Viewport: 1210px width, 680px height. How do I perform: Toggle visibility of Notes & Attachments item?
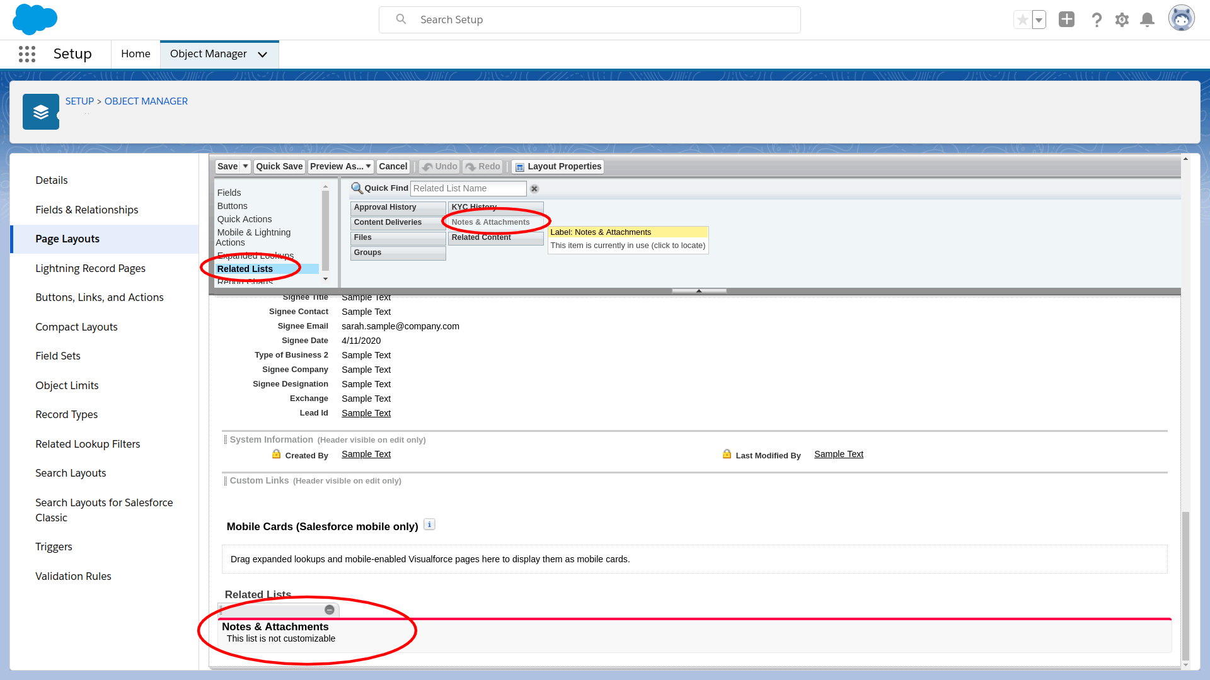[329, 609]
